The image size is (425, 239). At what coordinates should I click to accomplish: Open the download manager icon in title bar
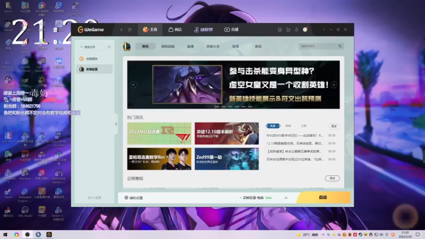click(296, 30)
